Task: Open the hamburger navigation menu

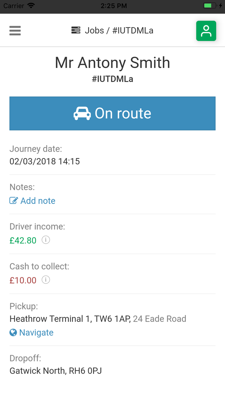Action: pyautogui.click(x=15, y=30)
